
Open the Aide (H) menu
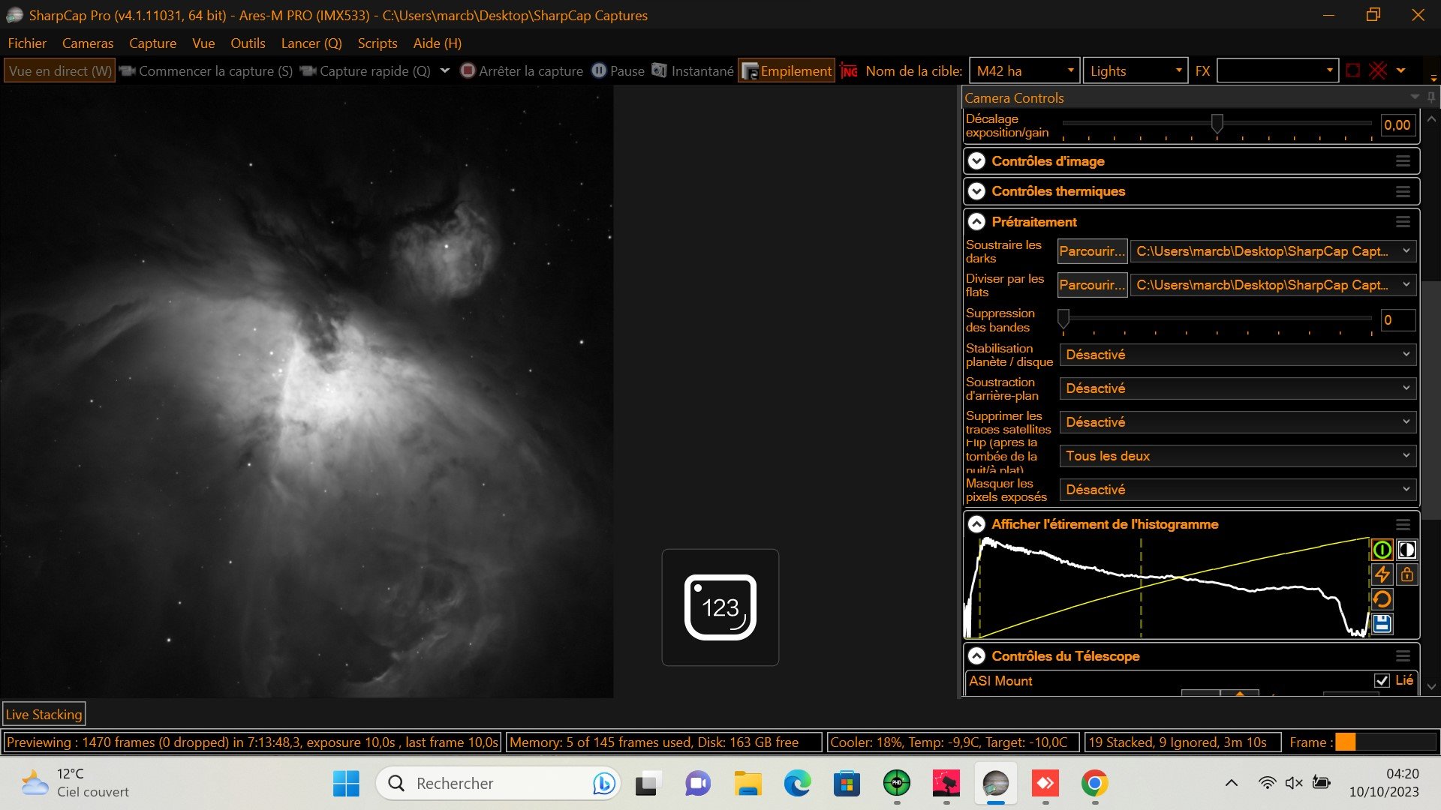pyautogui.click(x=438, y=43)
